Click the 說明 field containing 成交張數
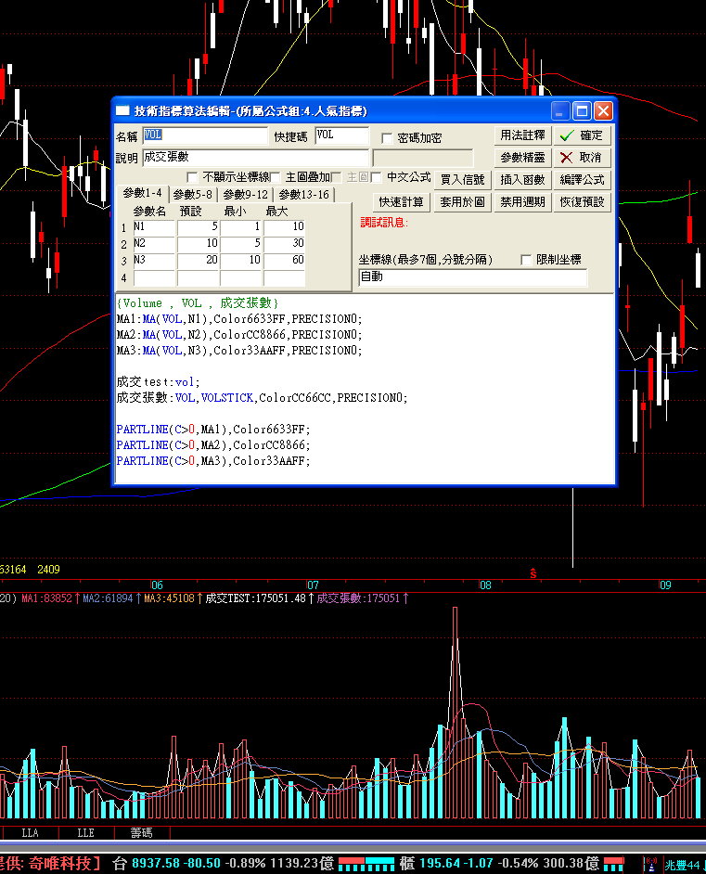This screenshot has height=874, width=706. [255, 158]
